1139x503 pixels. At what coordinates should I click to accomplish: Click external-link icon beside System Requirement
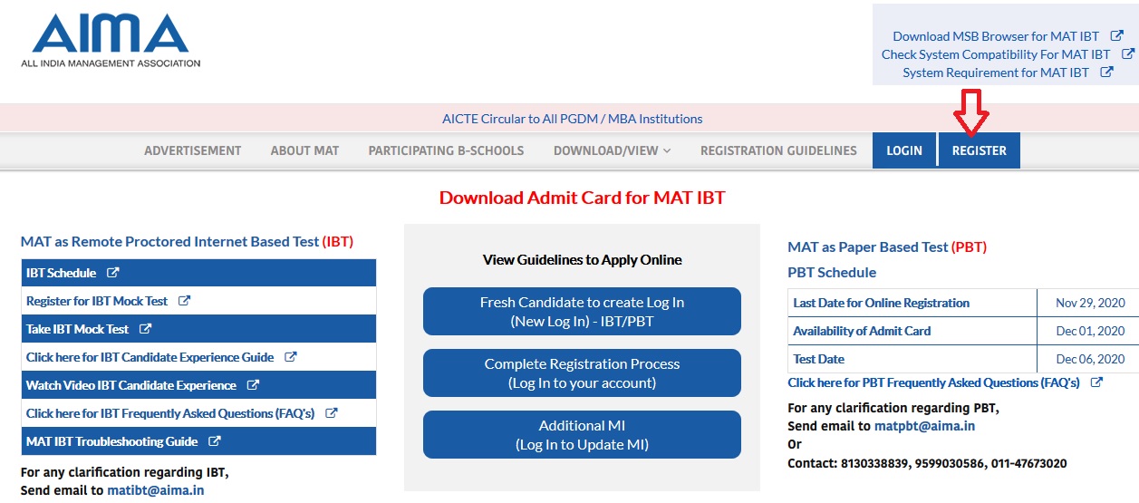tap(1106, 73)
